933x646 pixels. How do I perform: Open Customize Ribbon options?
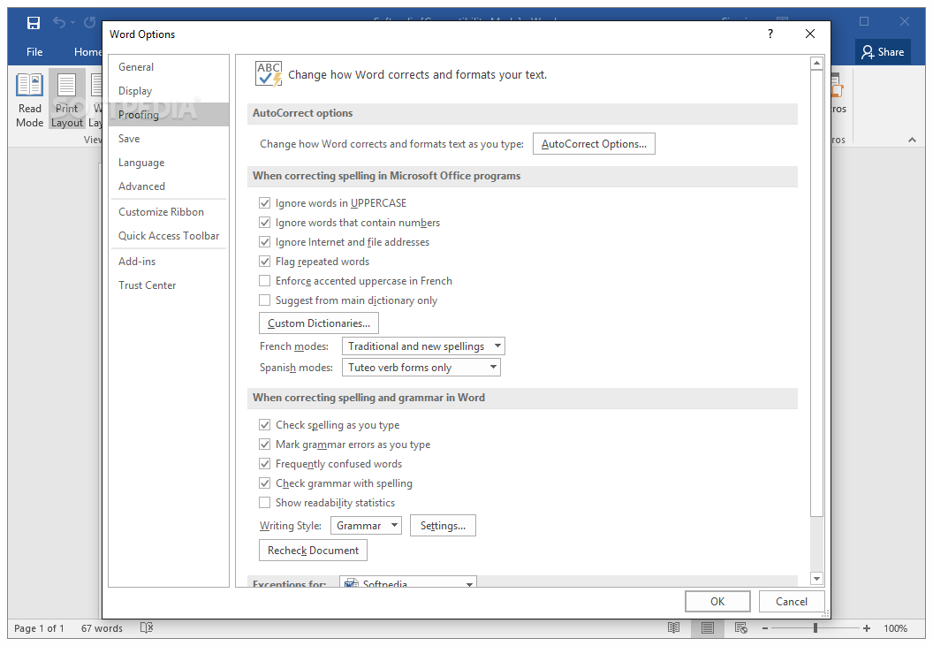tap(169, 212)
